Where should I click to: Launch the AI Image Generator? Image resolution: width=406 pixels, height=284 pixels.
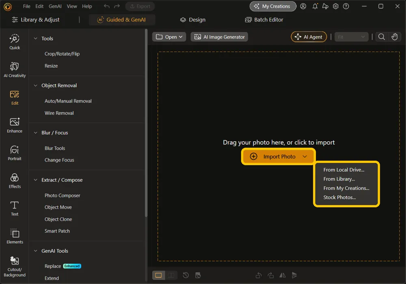coord(219,37)
